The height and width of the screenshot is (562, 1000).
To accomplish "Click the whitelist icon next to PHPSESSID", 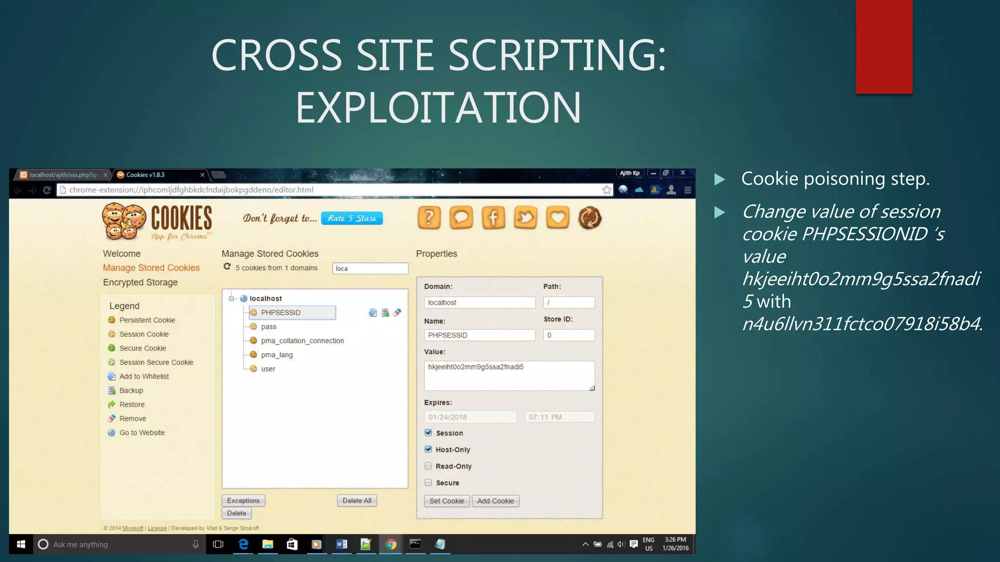I will click(373, 313).
